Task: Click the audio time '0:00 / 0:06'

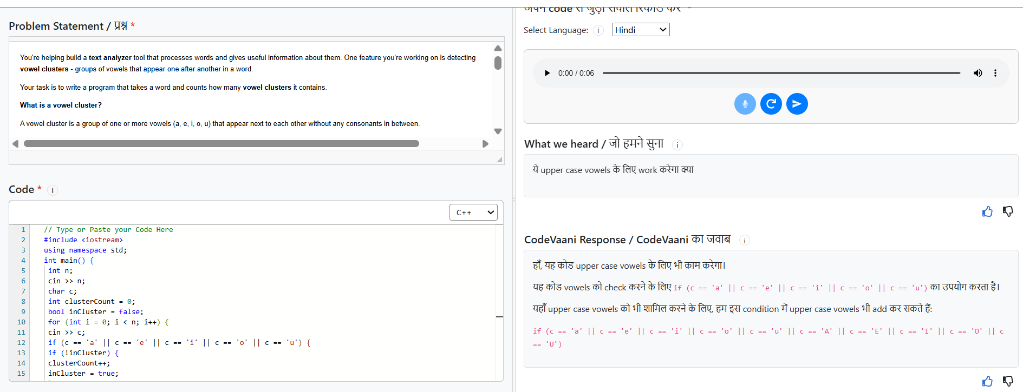Action: pos(576,73)
